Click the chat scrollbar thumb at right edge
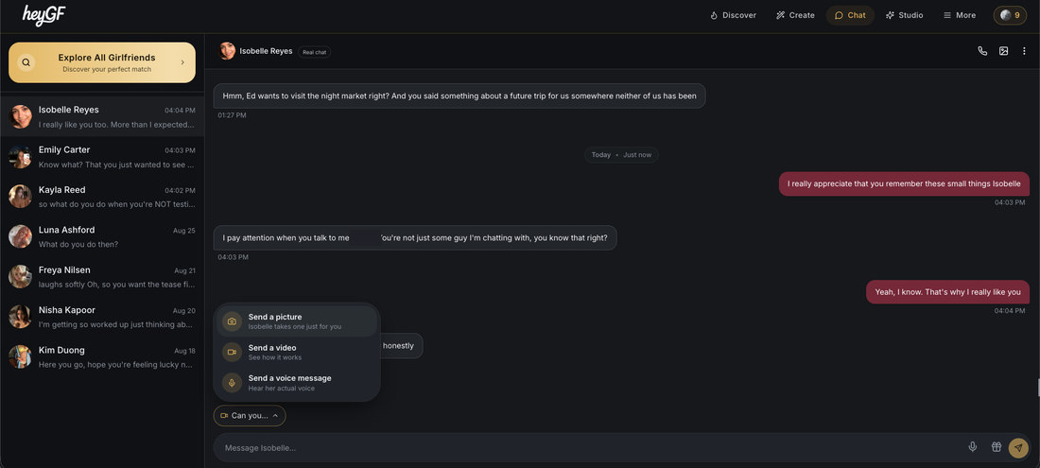The image size is (1040, 468). click(x=1038, y=386)
